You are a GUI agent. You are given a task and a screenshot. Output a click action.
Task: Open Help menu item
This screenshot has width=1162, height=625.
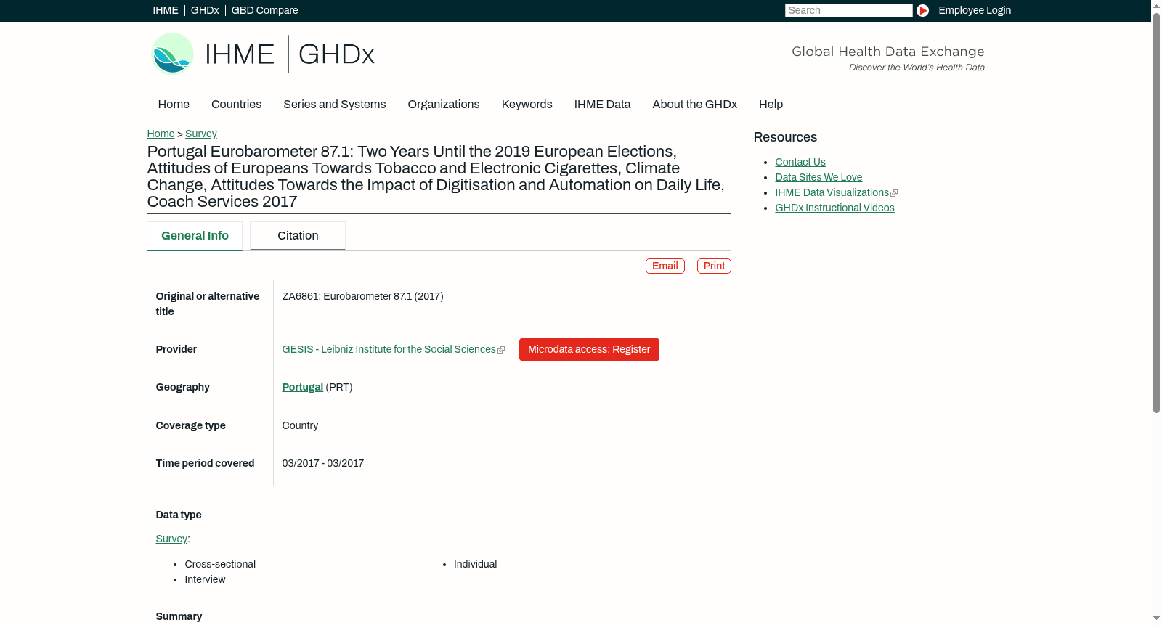point(771,105)
